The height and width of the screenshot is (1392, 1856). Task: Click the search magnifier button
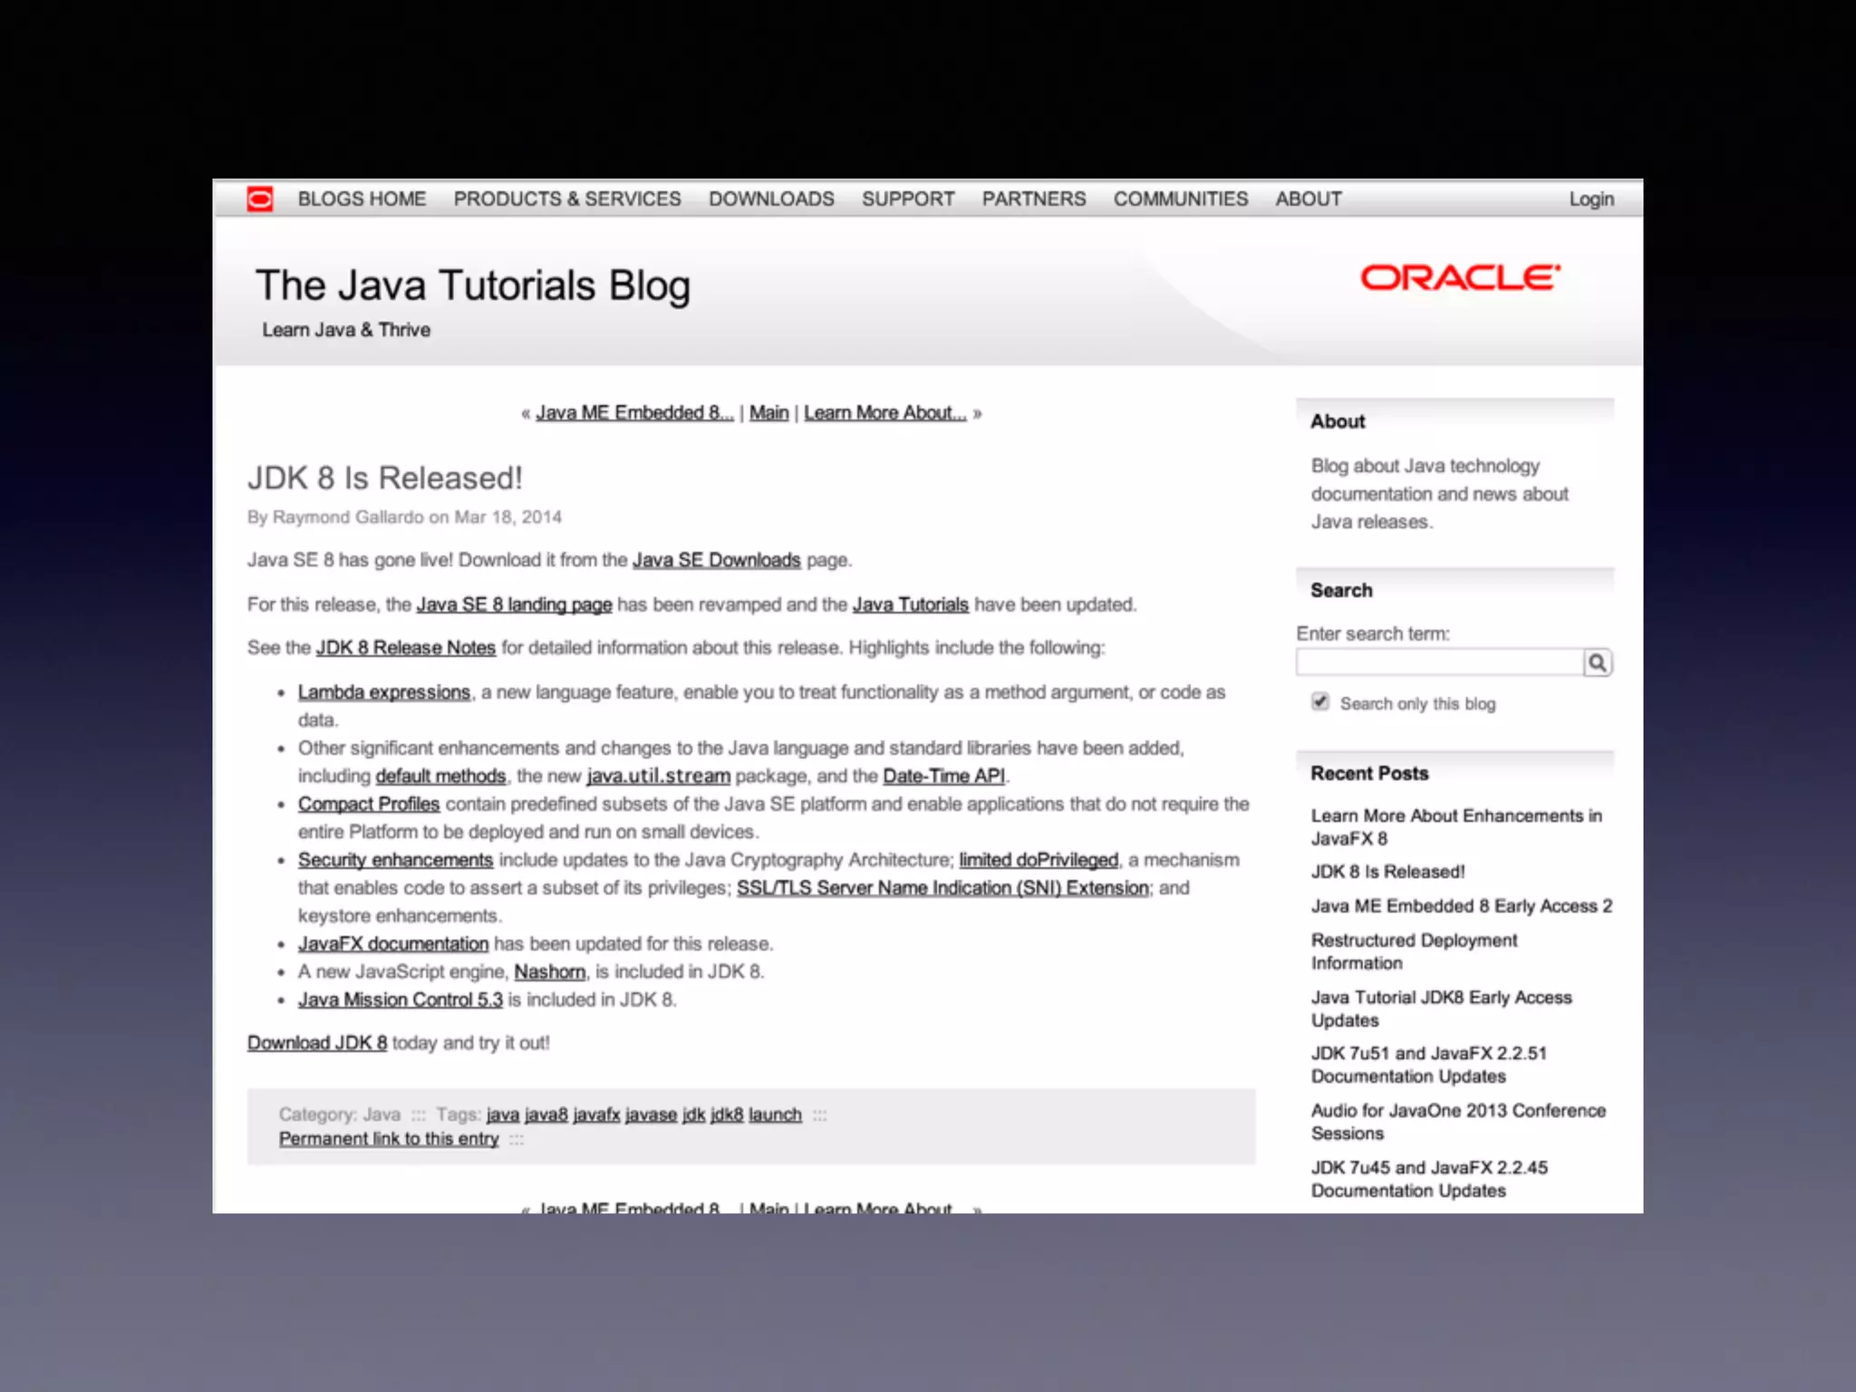(1598, 663)
